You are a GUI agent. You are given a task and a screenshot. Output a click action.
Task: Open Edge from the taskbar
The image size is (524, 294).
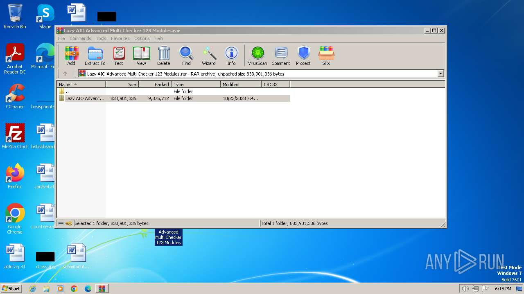tap(88, 289)
